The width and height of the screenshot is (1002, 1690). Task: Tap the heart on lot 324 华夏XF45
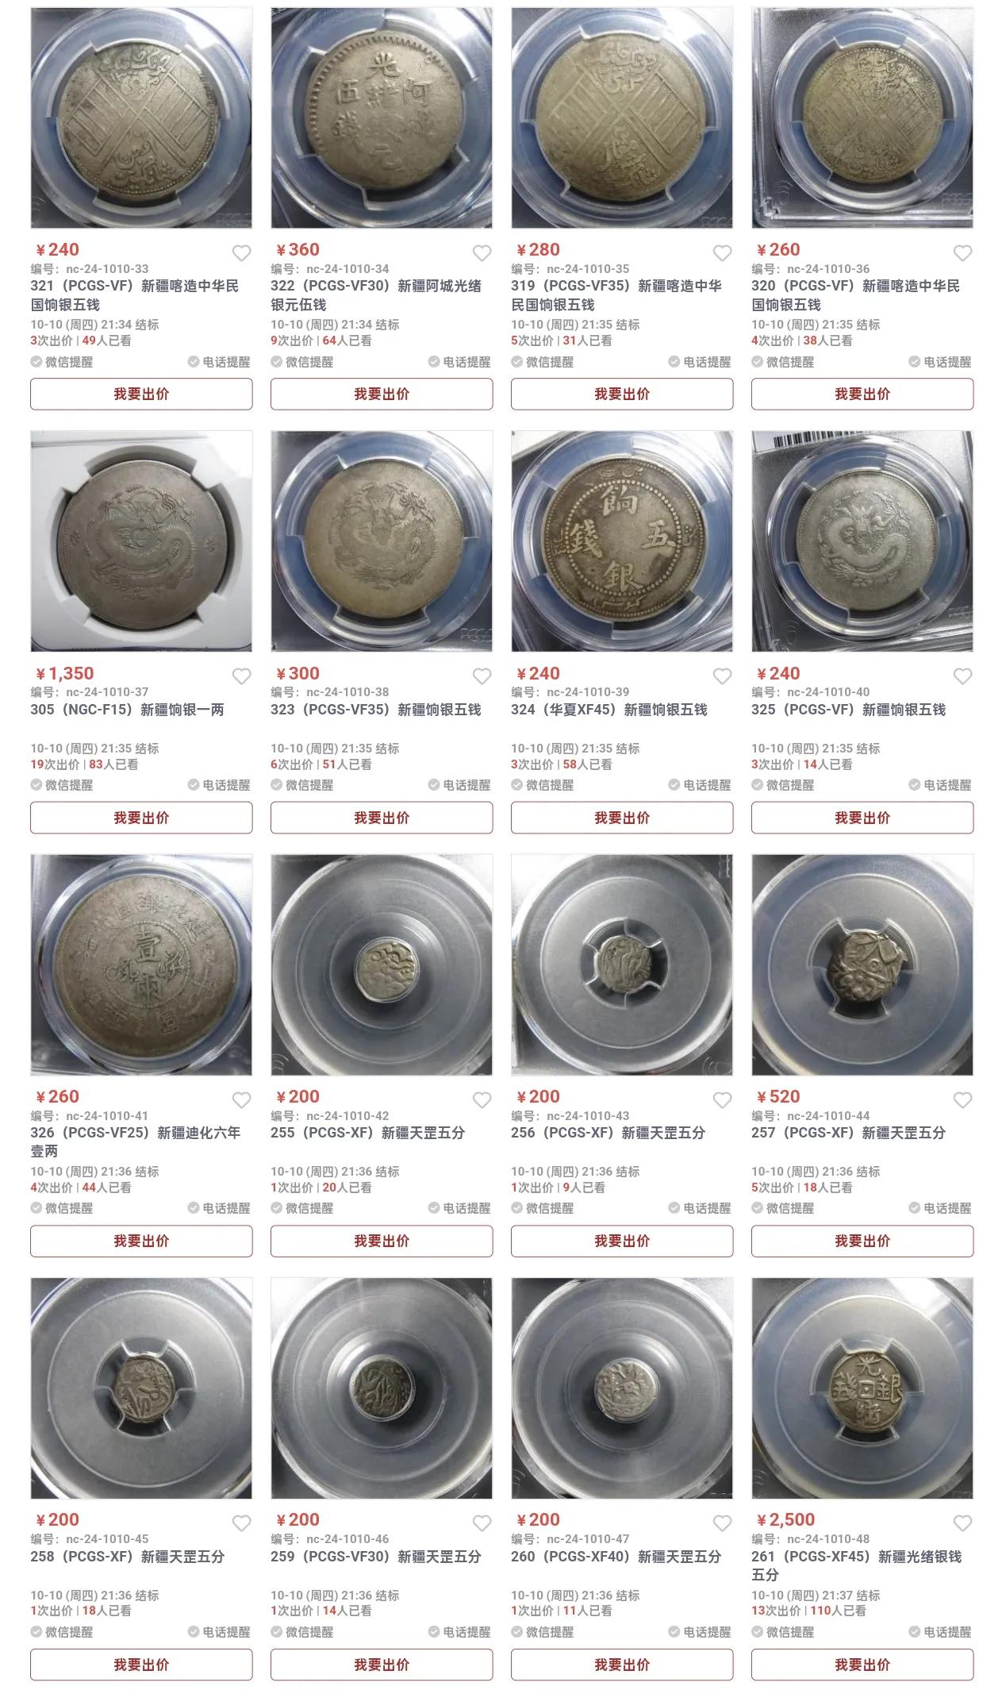722,676
